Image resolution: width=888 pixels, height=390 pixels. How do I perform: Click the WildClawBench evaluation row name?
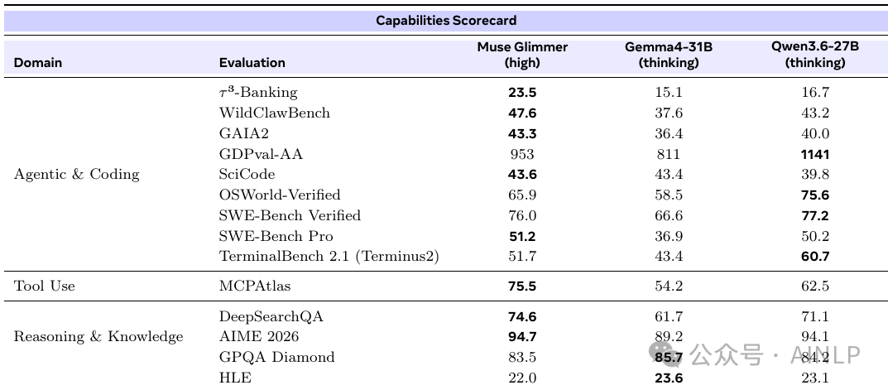click(x=274, y=113)
